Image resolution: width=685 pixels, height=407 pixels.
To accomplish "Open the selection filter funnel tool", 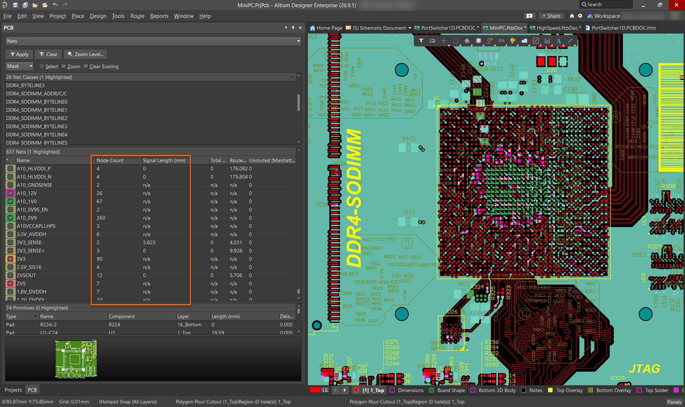I will [421, 41].
